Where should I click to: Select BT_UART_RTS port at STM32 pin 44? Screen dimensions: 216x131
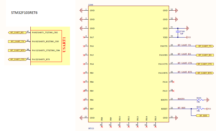tap(17, 51)
